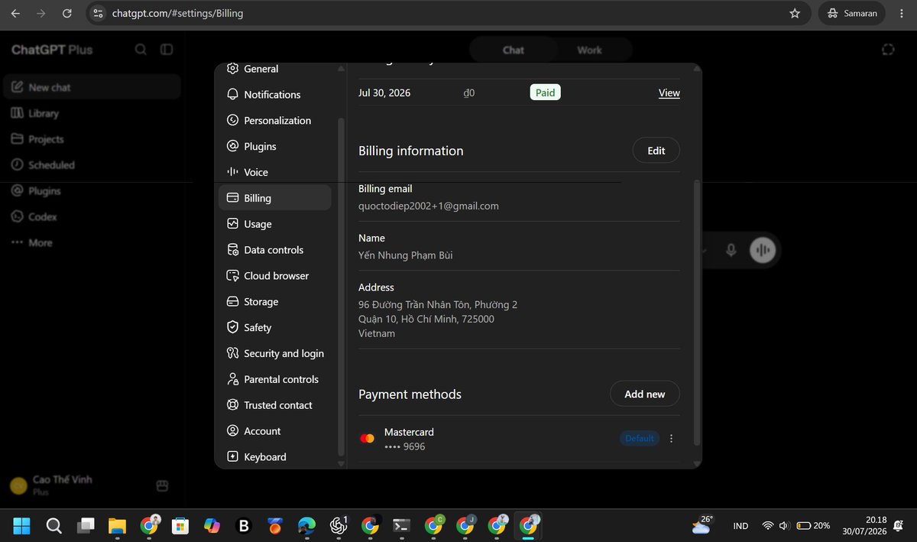View the Jul 30, 2026 invoice
Viewport: 917px width, 542px height.
pos(669,93)
